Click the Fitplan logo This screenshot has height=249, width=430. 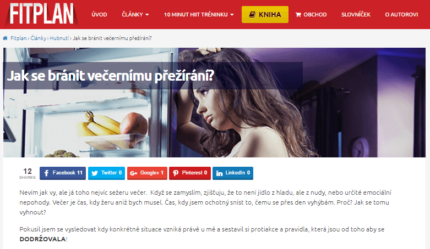point(42,14)
